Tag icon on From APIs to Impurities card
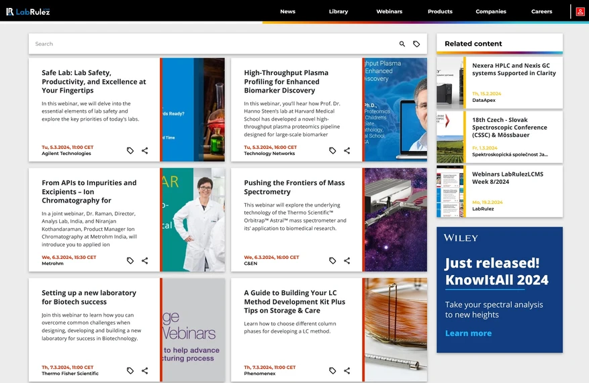The image size is (589, 383). coord(130,260)
